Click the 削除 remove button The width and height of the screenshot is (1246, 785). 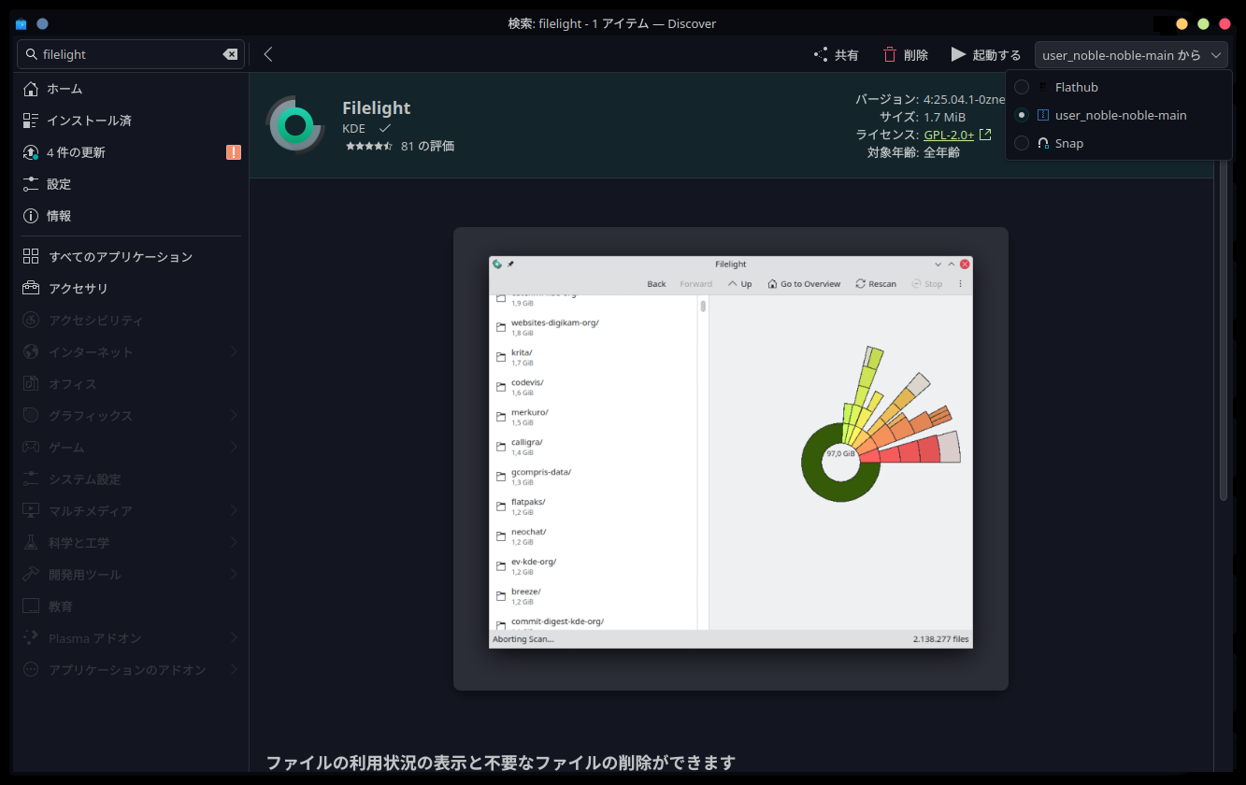tap(906, 55)
